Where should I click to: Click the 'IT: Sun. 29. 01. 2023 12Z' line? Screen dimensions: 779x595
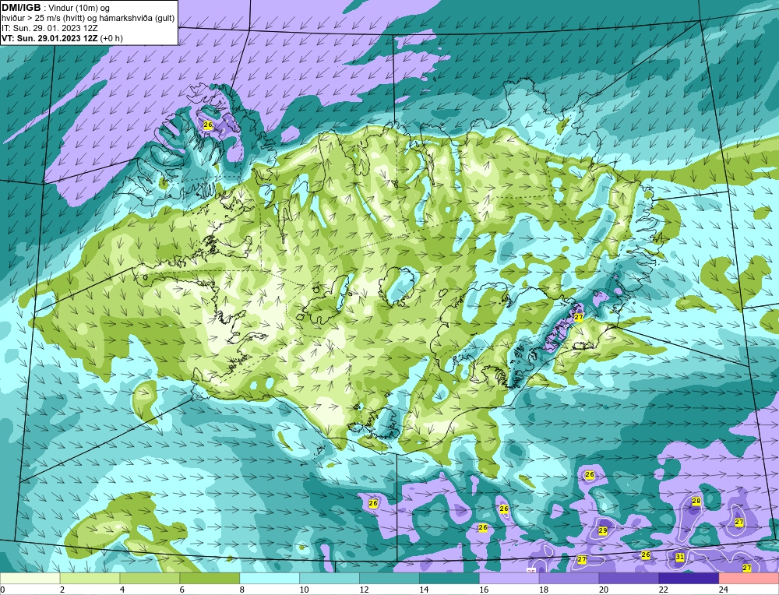point(50,28)
